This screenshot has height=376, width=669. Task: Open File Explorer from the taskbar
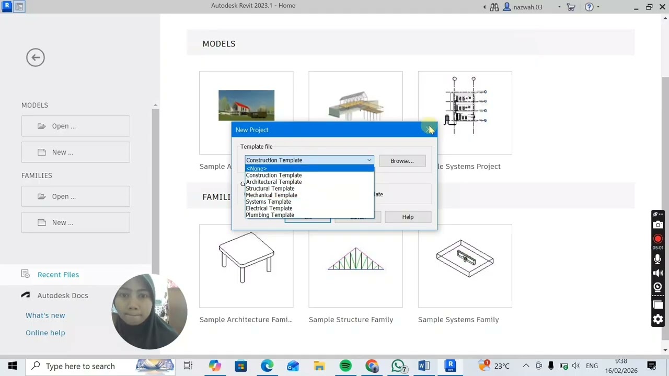click(319, 366)
